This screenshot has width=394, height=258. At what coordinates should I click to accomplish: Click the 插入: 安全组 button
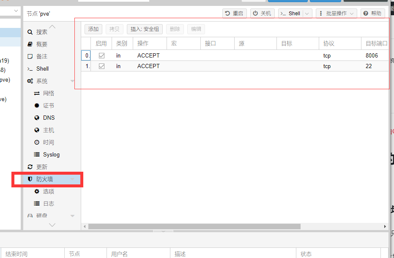(x=145, y=29)
